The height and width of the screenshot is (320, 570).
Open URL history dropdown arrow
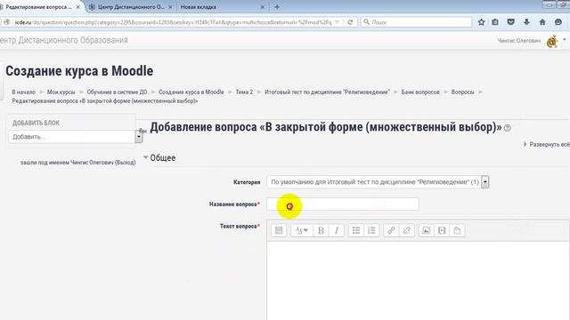[x=337, y=22]
